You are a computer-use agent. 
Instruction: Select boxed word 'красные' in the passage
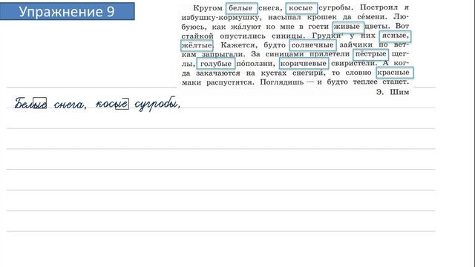(x=394, y=73)
